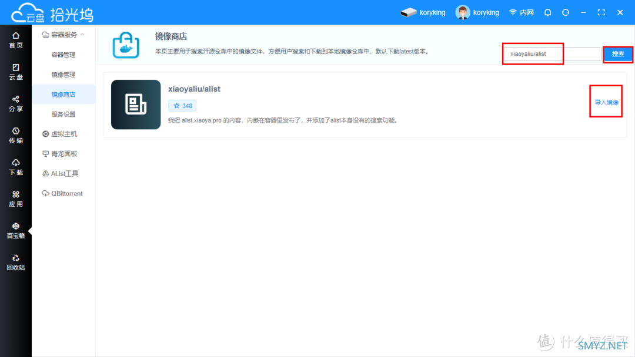
Task: Open 容器管理 container management
Action: (x=63, y=55)
